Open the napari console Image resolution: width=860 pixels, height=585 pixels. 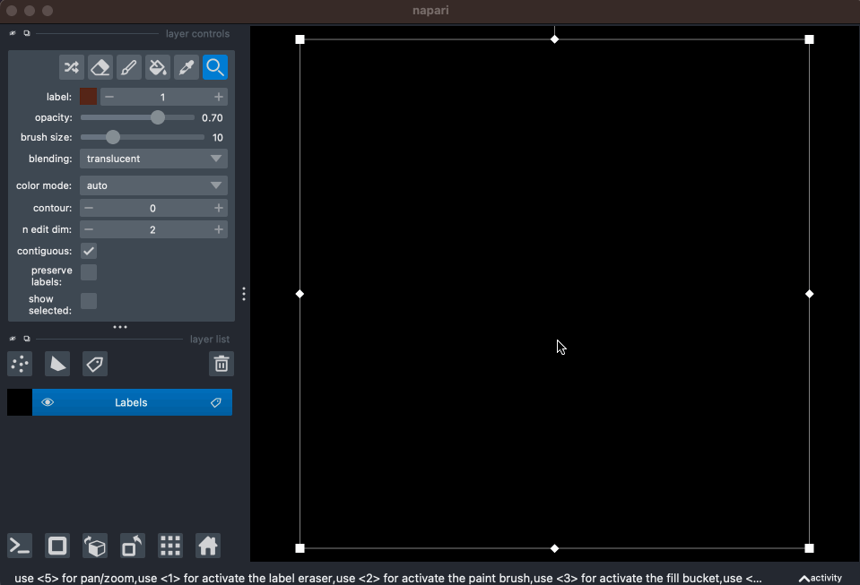[x=19, y=546]
